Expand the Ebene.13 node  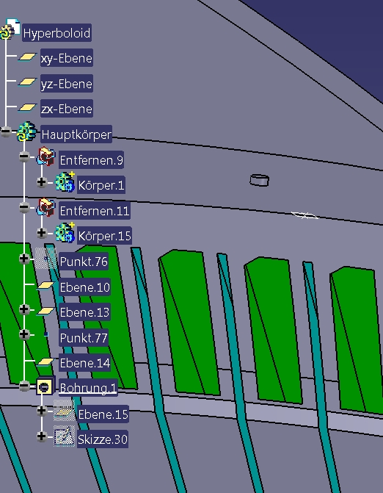pos(24,309)
